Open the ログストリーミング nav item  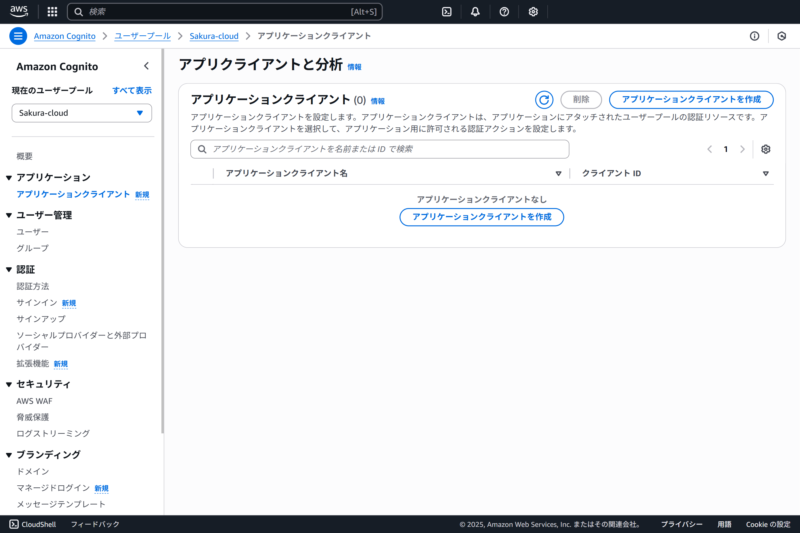pos(53,433)
